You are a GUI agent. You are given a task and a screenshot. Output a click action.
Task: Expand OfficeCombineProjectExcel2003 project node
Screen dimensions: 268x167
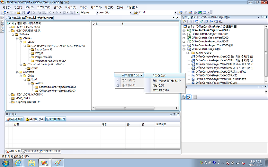(x=184, y=30)
